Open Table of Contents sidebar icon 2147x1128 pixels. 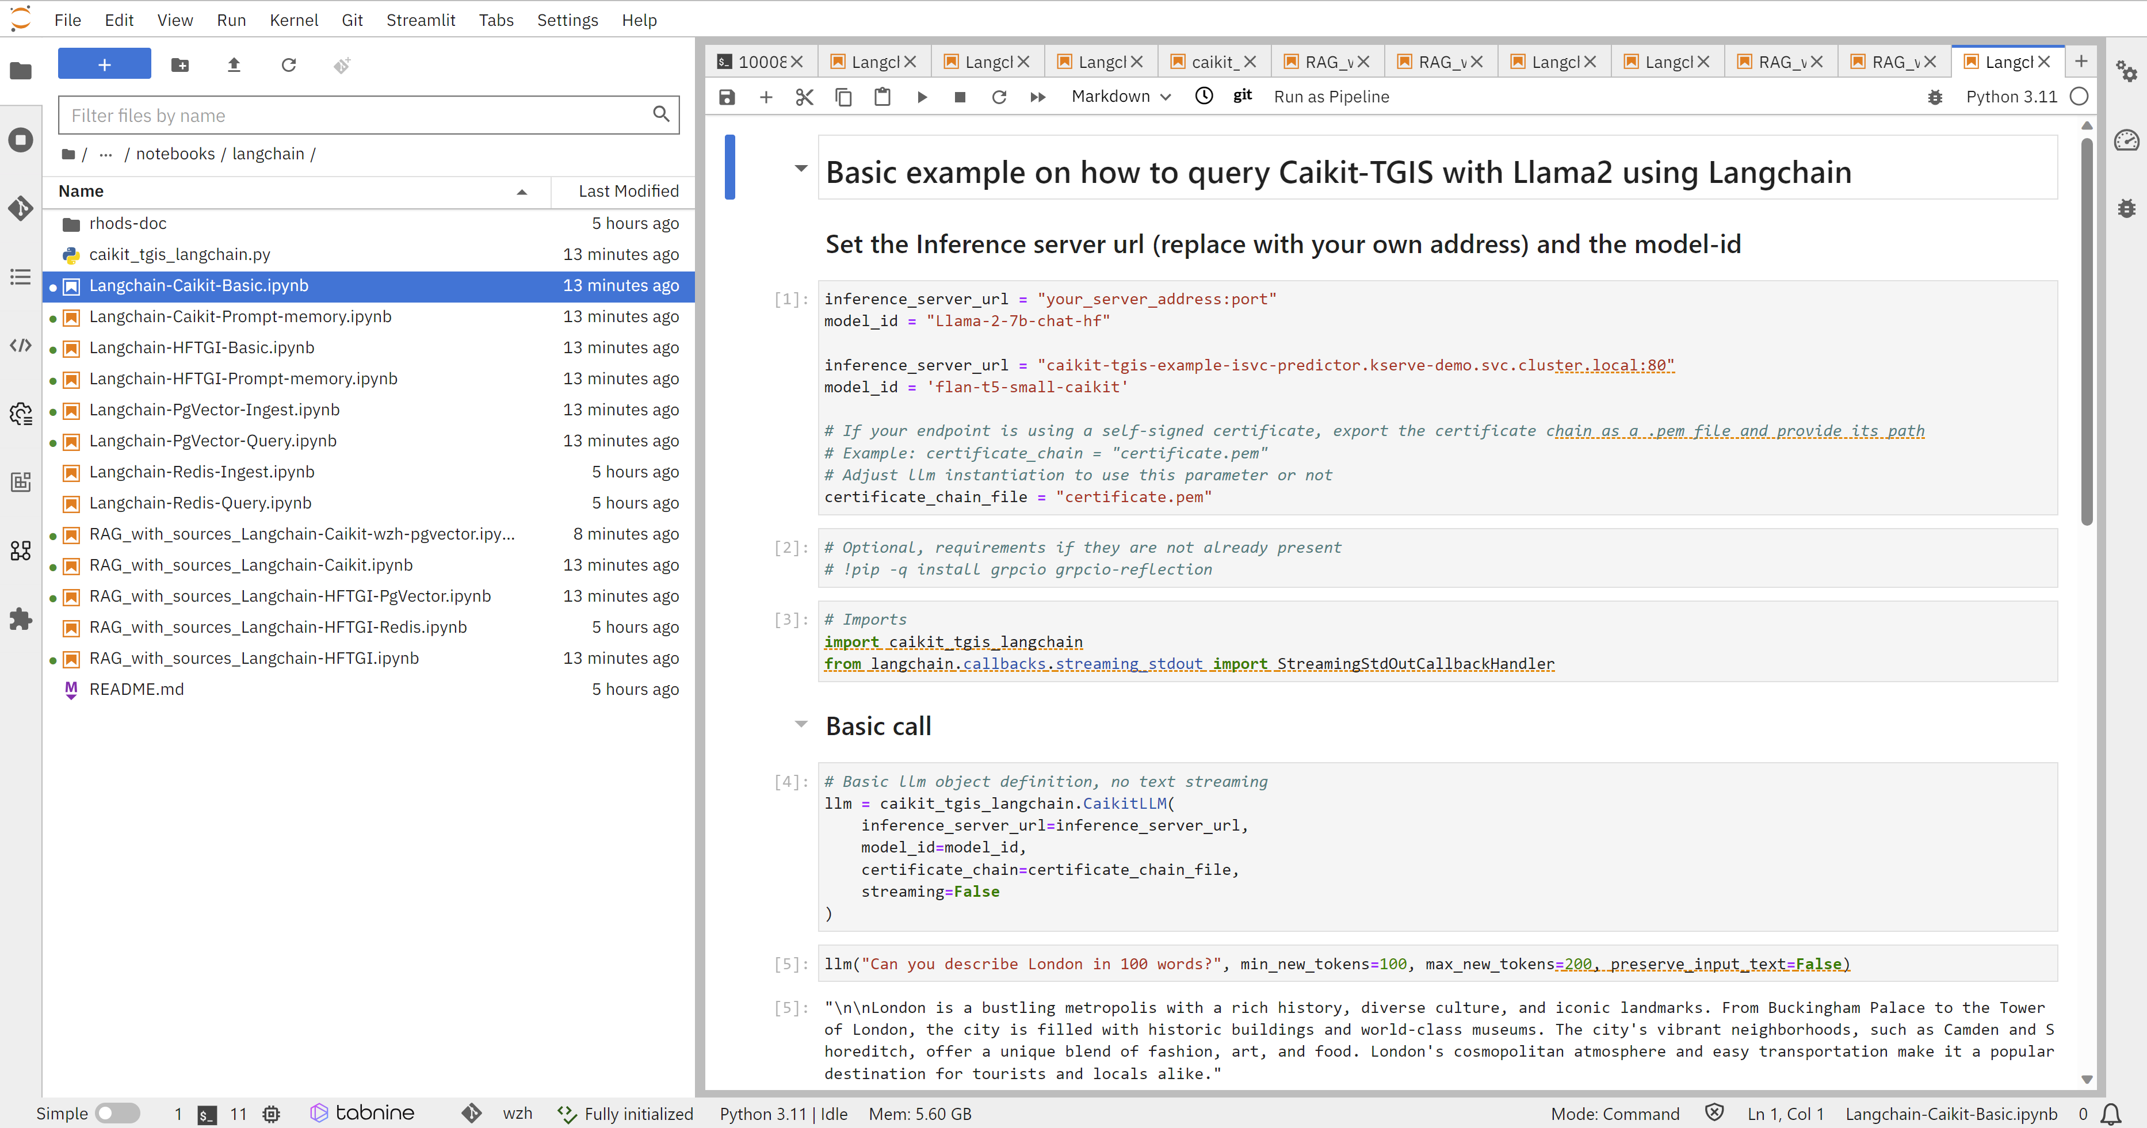(x=21, y=277)
